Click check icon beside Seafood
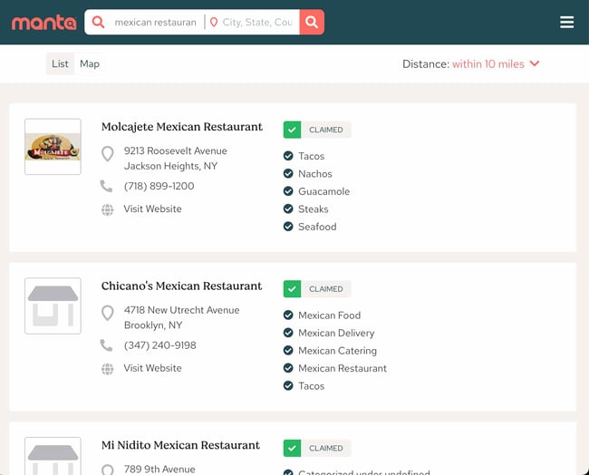This screenshot has width=589, height=475. pyautogui.click(x=288, y=227)
